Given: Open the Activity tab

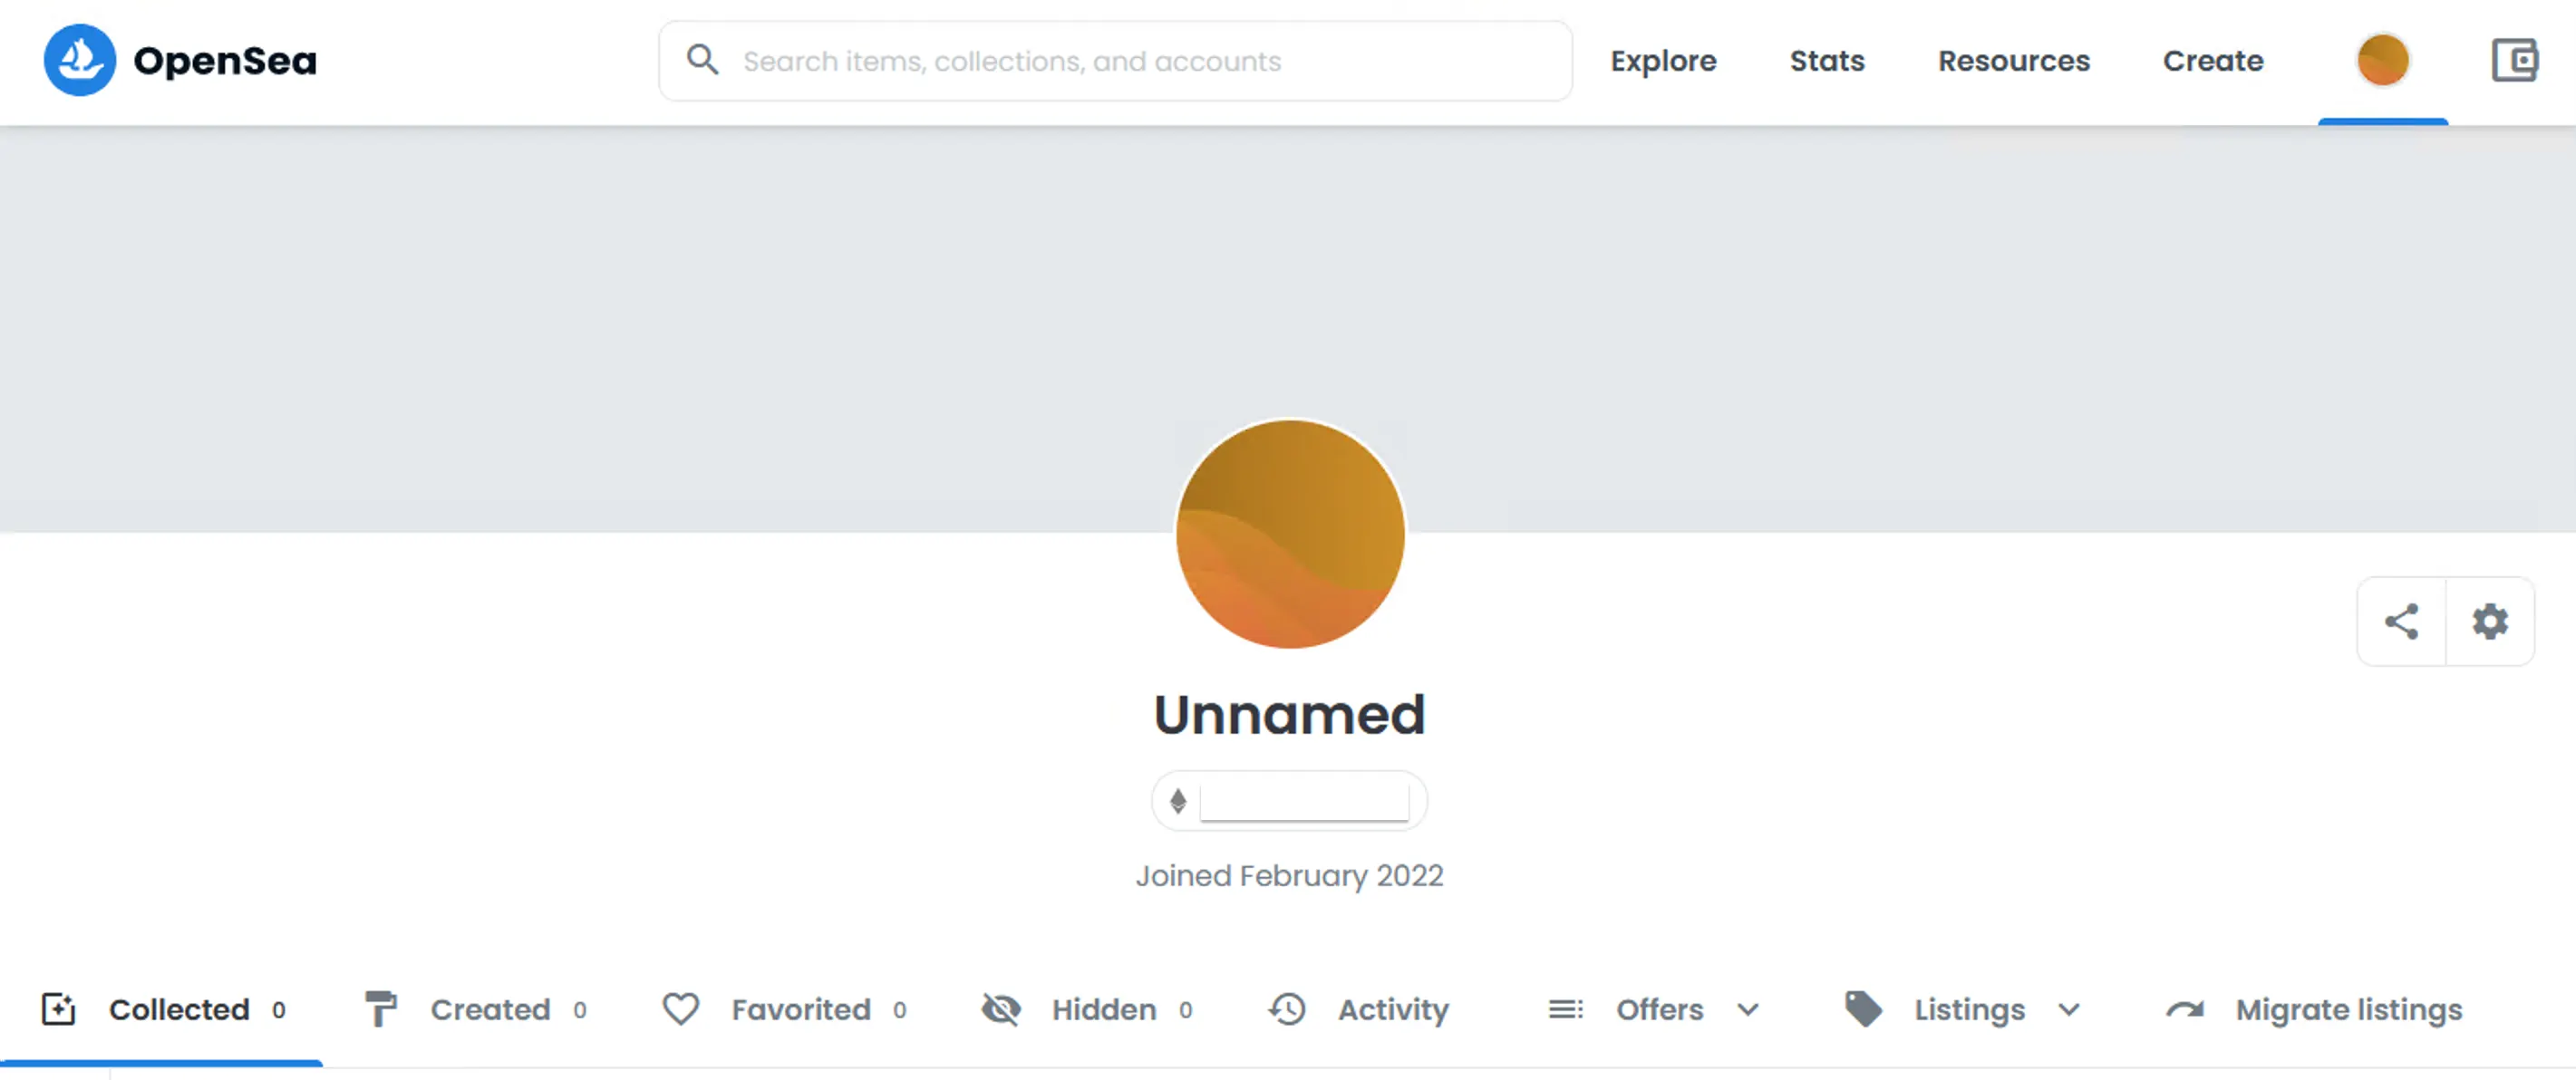Looking at the screenshot, I should pyautogui.click(x=1392, y=1010).
